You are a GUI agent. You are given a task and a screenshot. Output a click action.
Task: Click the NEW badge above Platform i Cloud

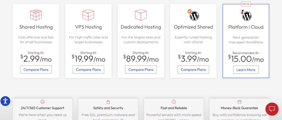(x=246, y=4)
